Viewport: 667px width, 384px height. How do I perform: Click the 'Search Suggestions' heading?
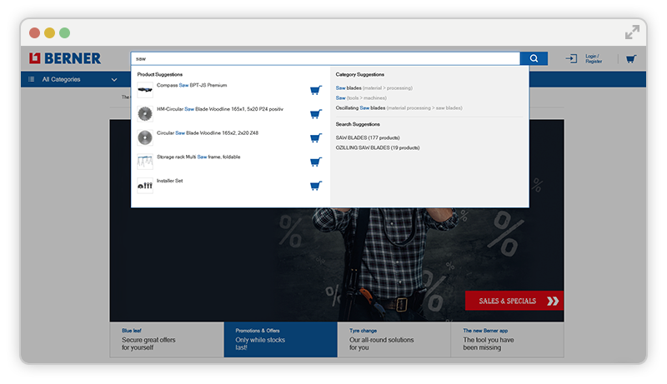coord(358,124)
